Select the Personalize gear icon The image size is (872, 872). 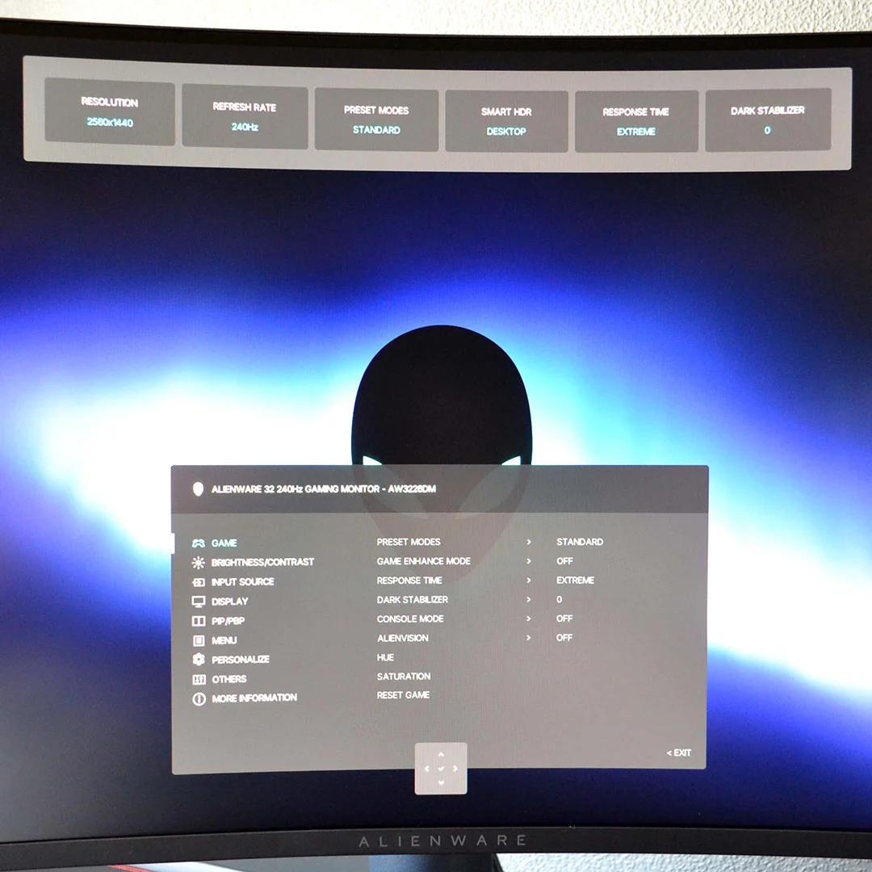coord(199,659)
